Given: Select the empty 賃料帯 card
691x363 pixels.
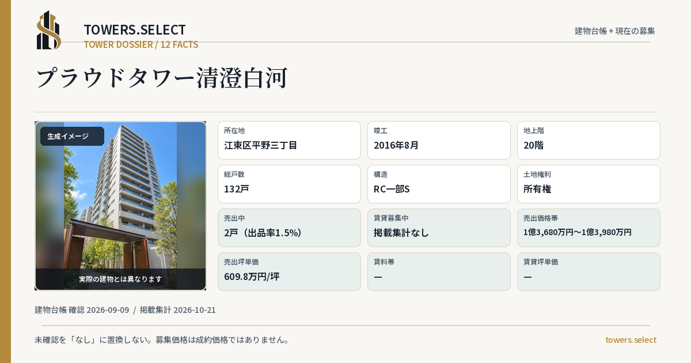Looking at the screenshot, I should [439, 271].
